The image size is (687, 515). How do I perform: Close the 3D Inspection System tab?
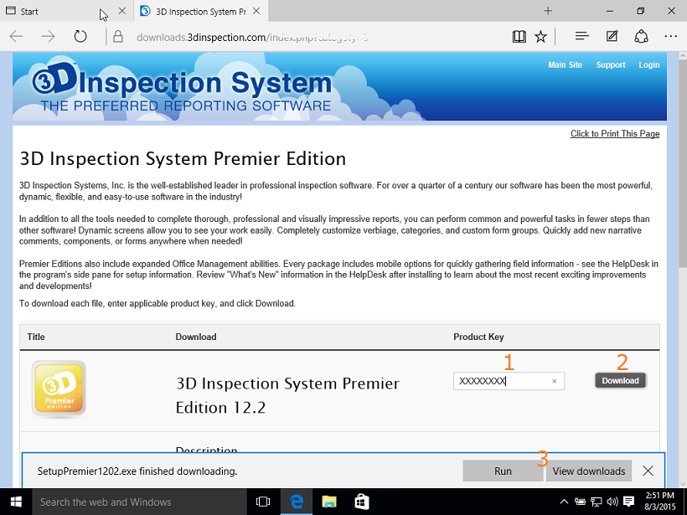coord(256,11)
